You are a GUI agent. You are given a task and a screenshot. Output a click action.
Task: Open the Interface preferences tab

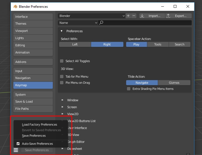[33, 17]
